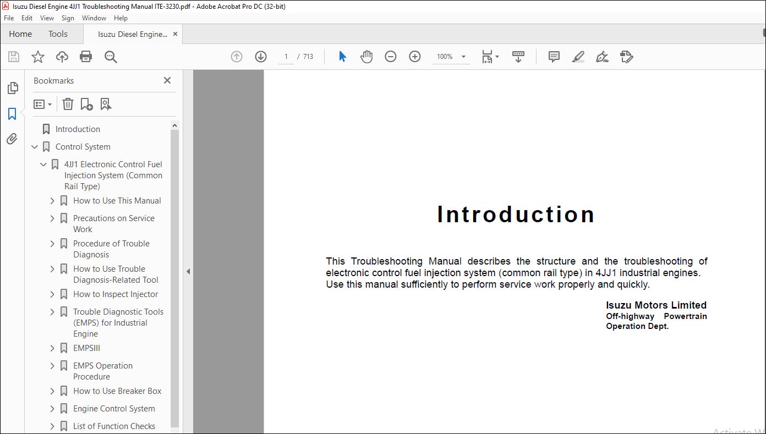The height and width of the screenshot is (434, 766).
Task: Collapse the Control System bookmark
Action: click(x=35, y=147)
